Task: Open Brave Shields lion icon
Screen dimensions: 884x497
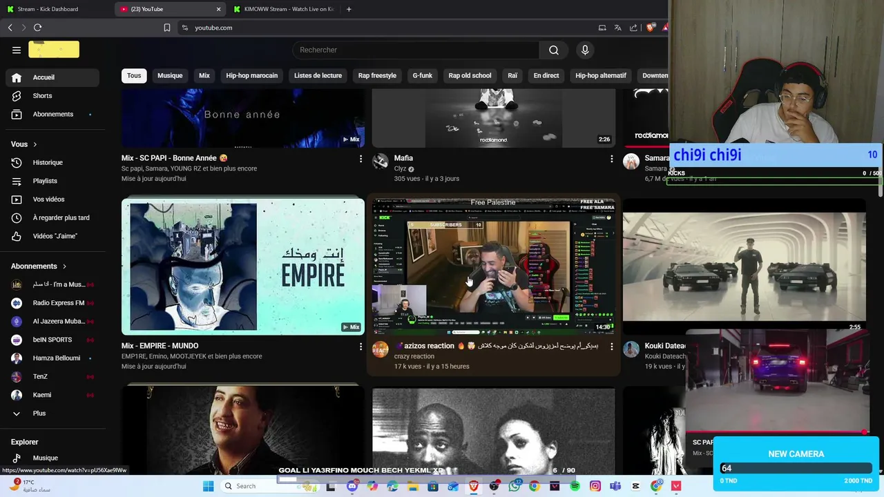Action: pos(650,28)
